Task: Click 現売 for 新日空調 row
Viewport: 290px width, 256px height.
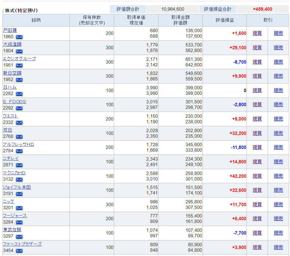Action: tap(278, 76)
